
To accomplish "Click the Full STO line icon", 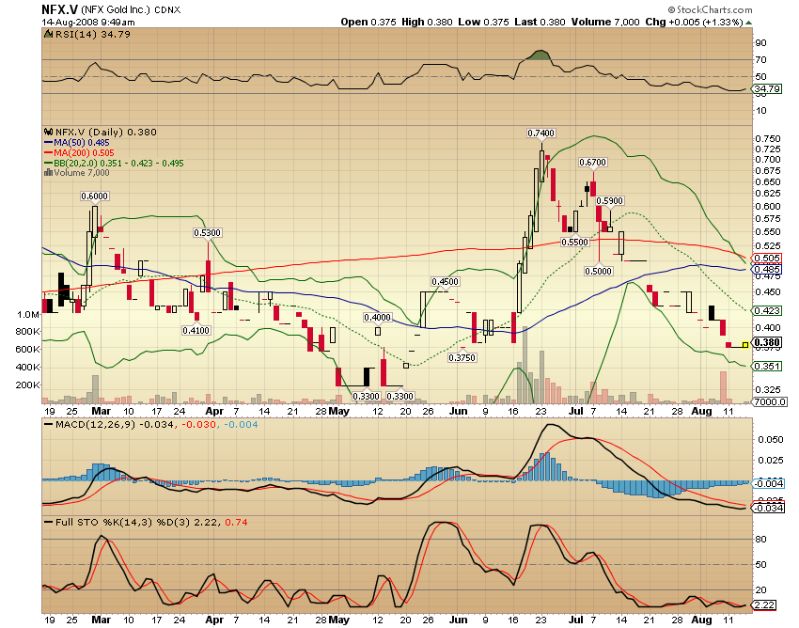I will tap(48, 520).
